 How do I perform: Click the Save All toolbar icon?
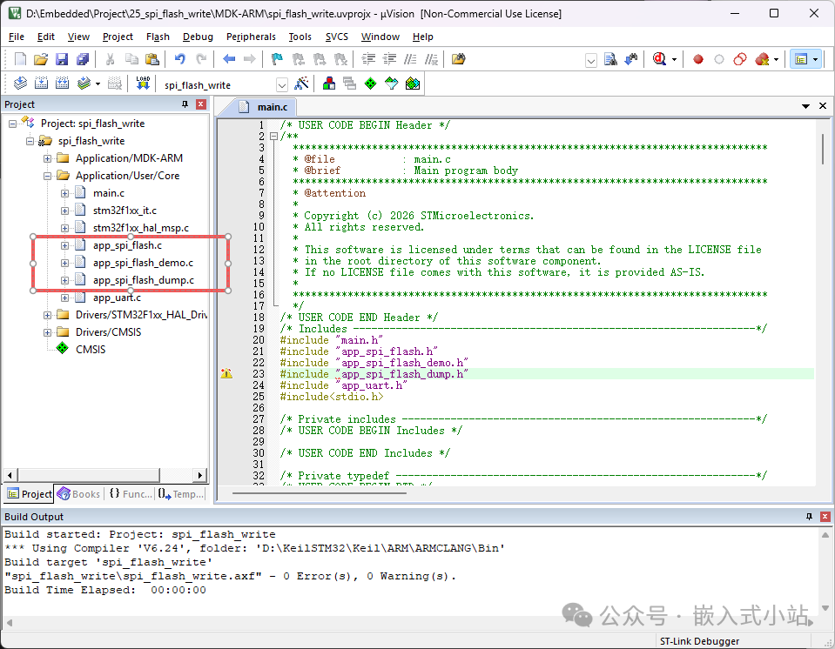[x=83, y=59]
